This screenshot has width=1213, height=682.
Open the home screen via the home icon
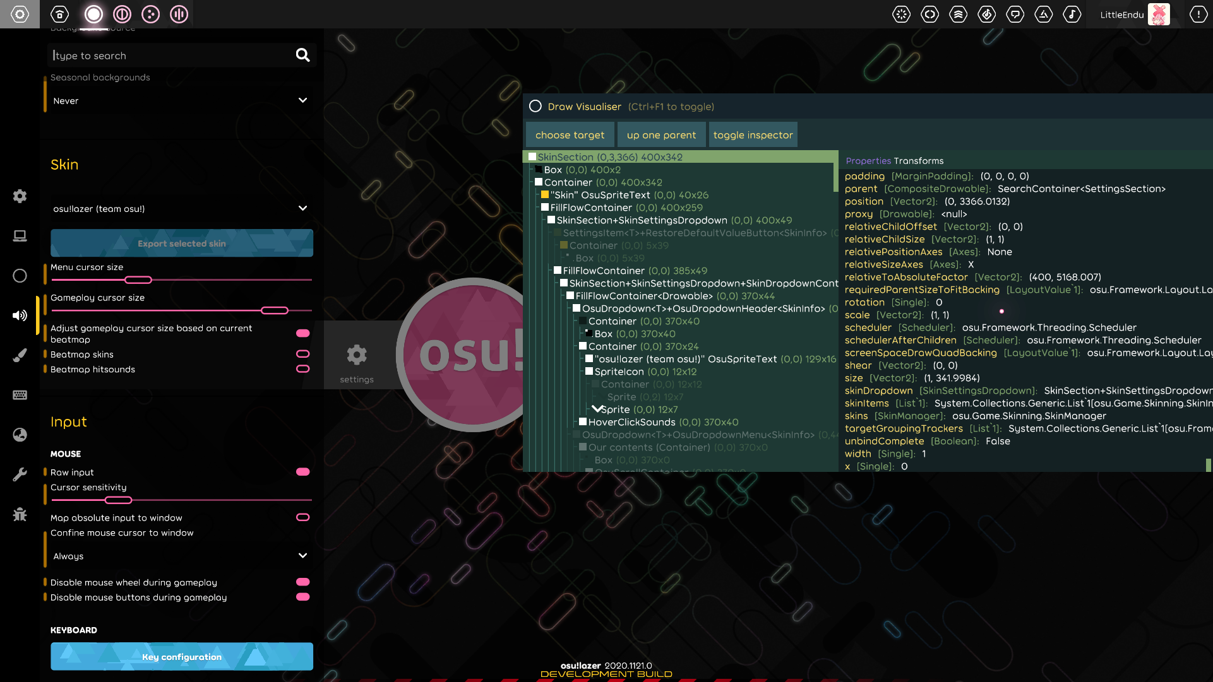59,14
